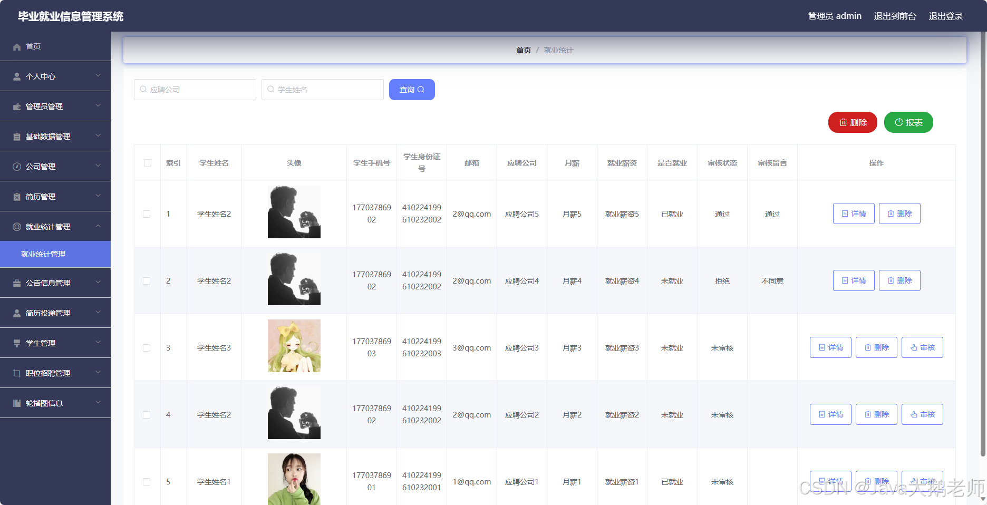Click 删除 for row 3 应聘公司3
This screenshot has height=505, width=987.
click(x=876, y=347)
